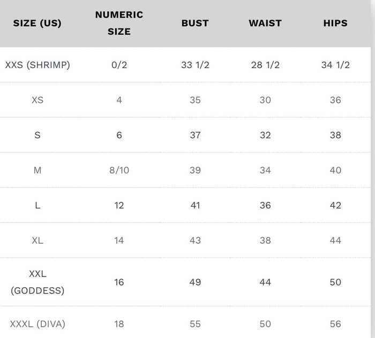
Task: Select the XXL (GODDESS) size label
Action: [37, 282]
